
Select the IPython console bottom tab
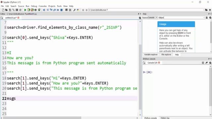pyautogui.click(x=150, y=118)
